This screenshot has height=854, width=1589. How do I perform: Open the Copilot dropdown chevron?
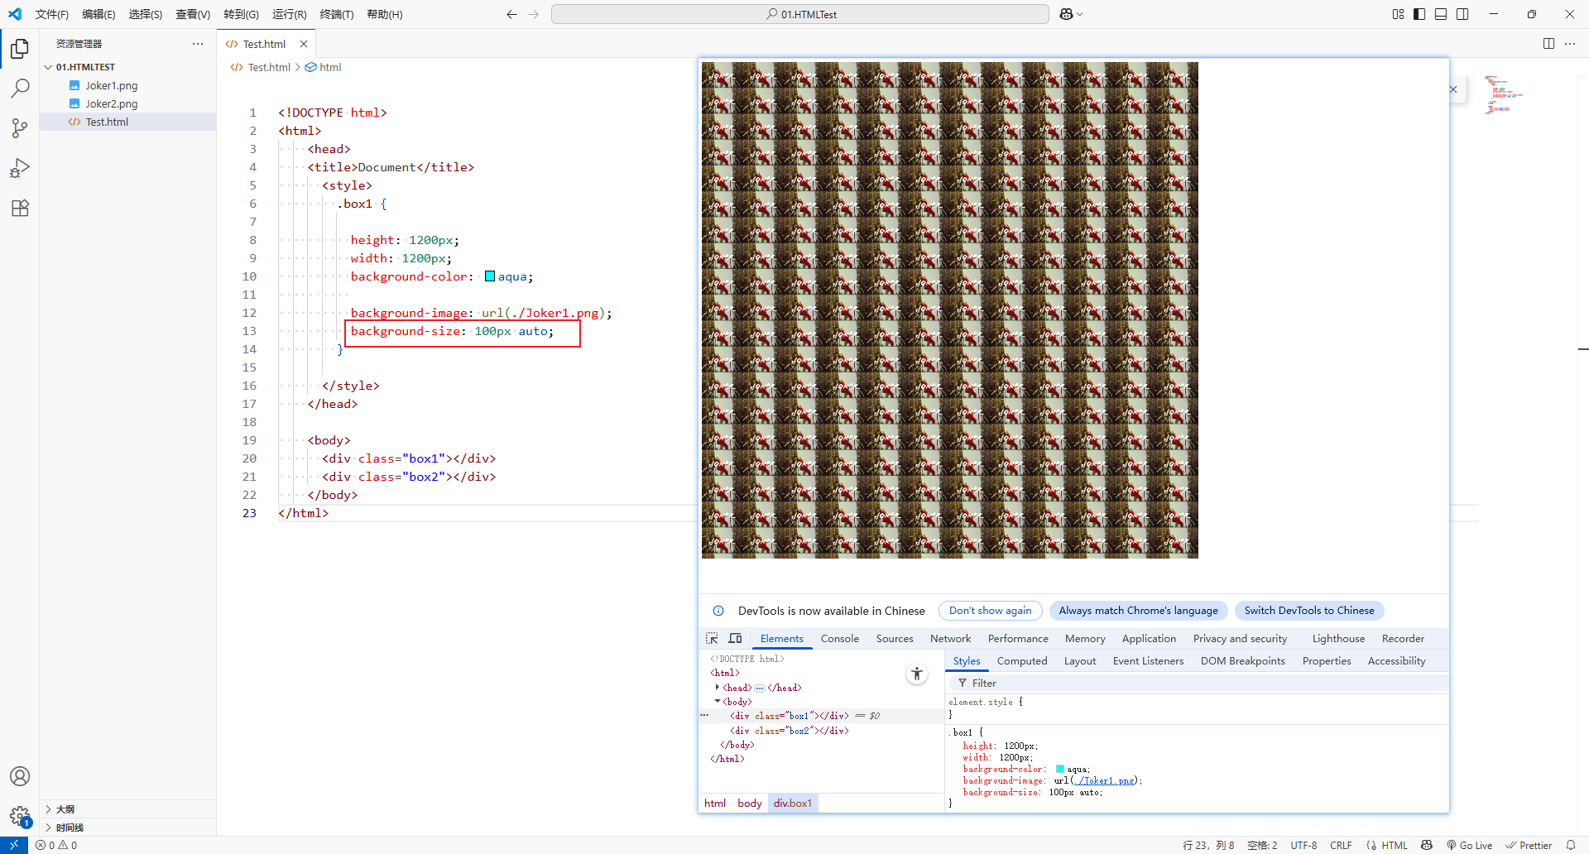(1080, 14)
